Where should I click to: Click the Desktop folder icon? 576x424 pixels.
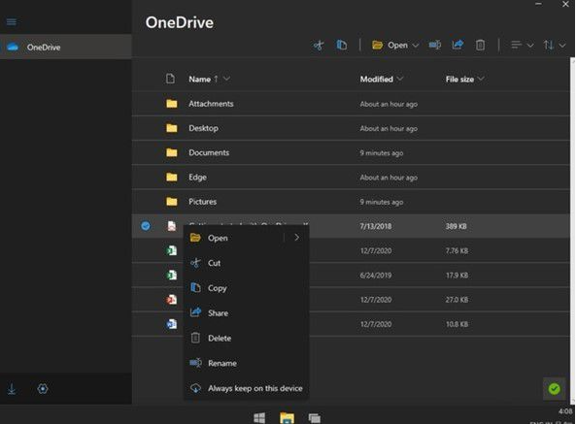172,128
